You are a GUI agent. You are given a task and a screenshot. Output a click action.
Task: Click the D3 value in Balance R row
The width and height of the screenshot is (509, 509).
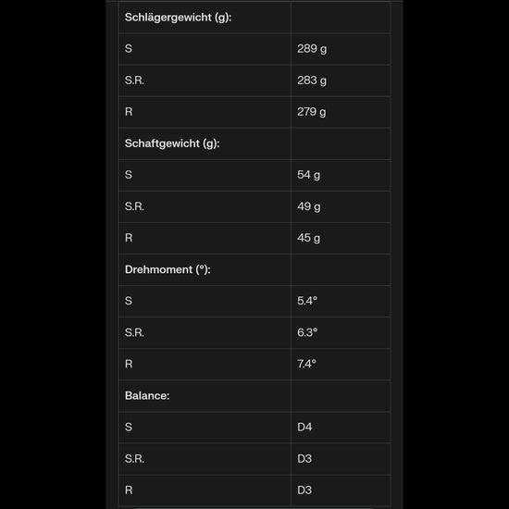(304, 490)
